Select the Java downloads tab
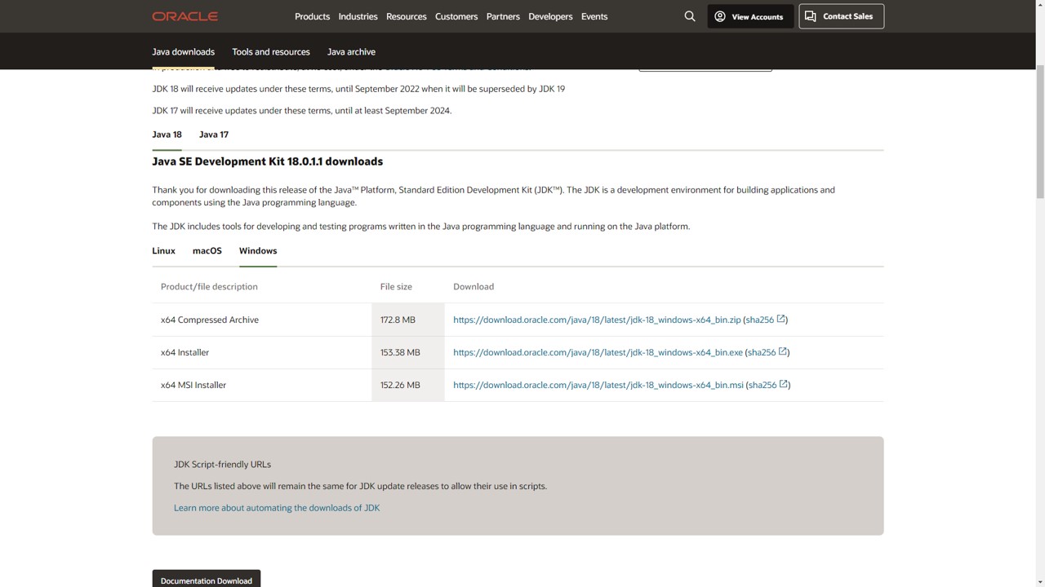Screen dimensions: 1045x587 tap(183, 51)
